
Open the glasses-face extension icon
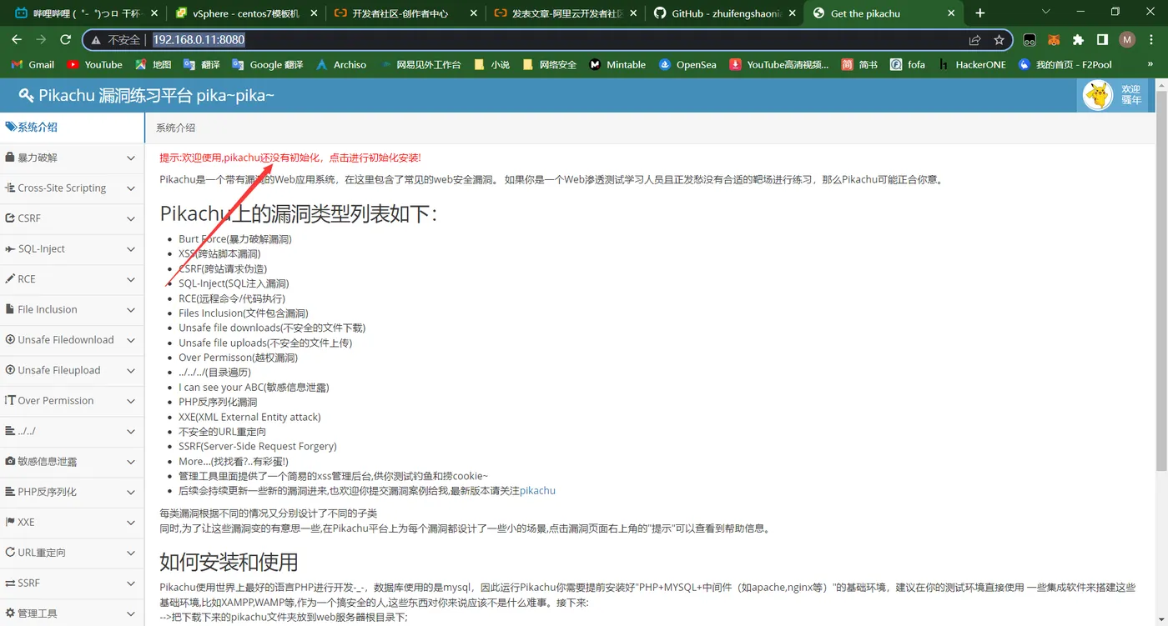pos(1030,39)
